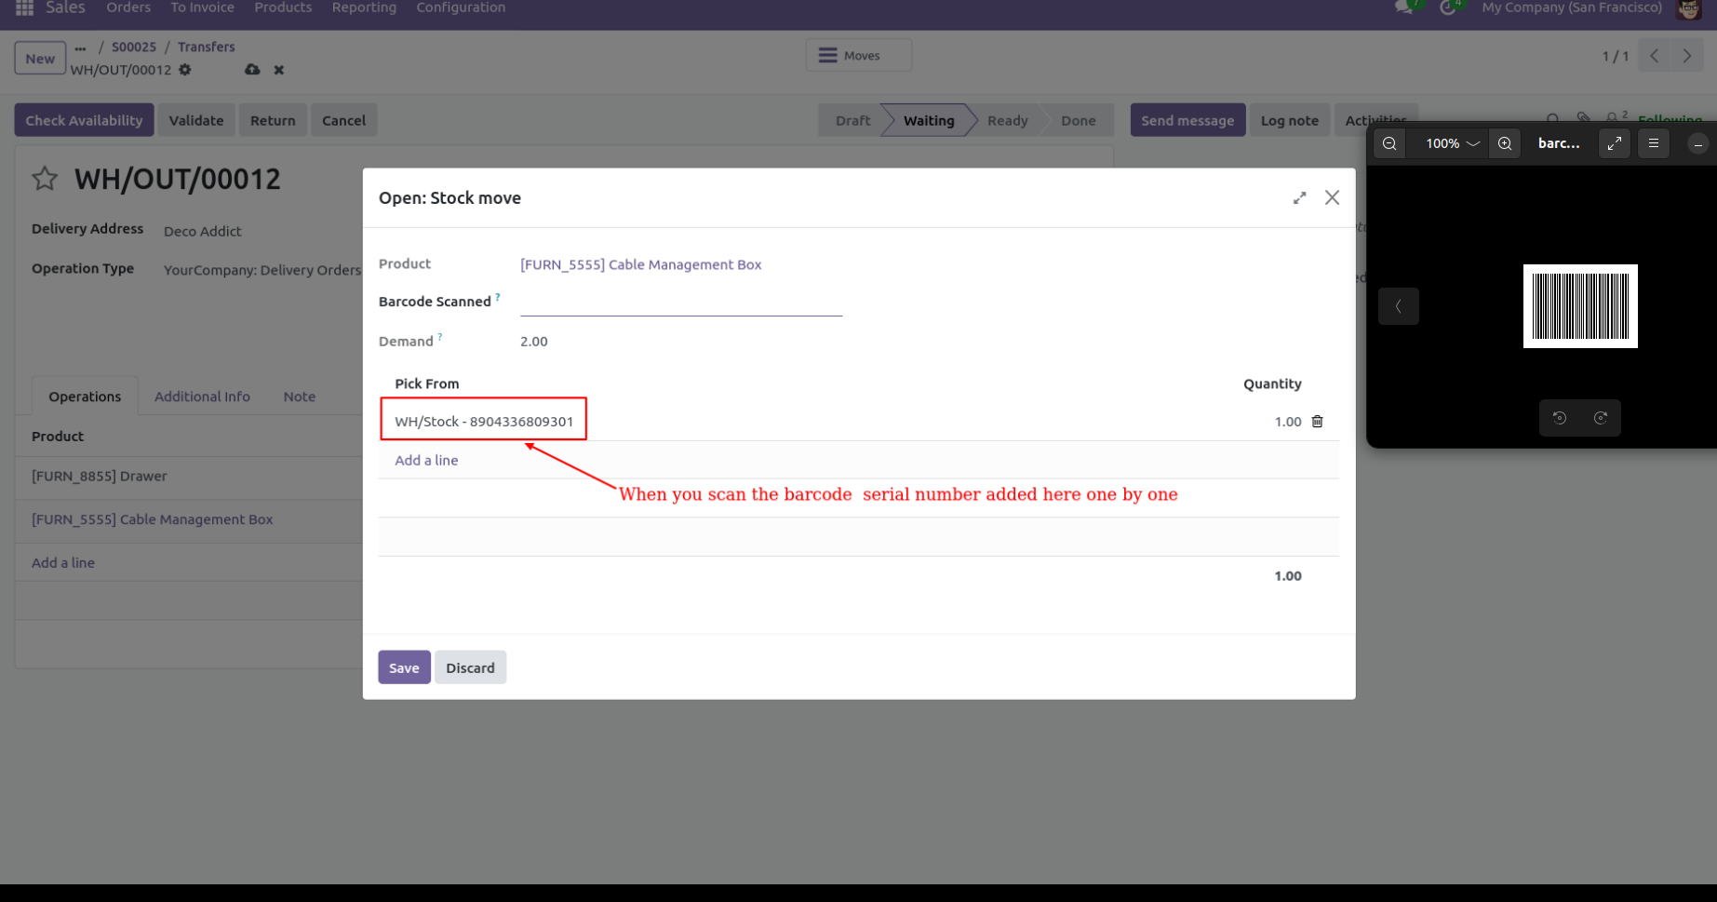Open the My Company (San Francisco) switcher
The image size is (1717, 902).
pyautogui.click(x=1572, y=7)
